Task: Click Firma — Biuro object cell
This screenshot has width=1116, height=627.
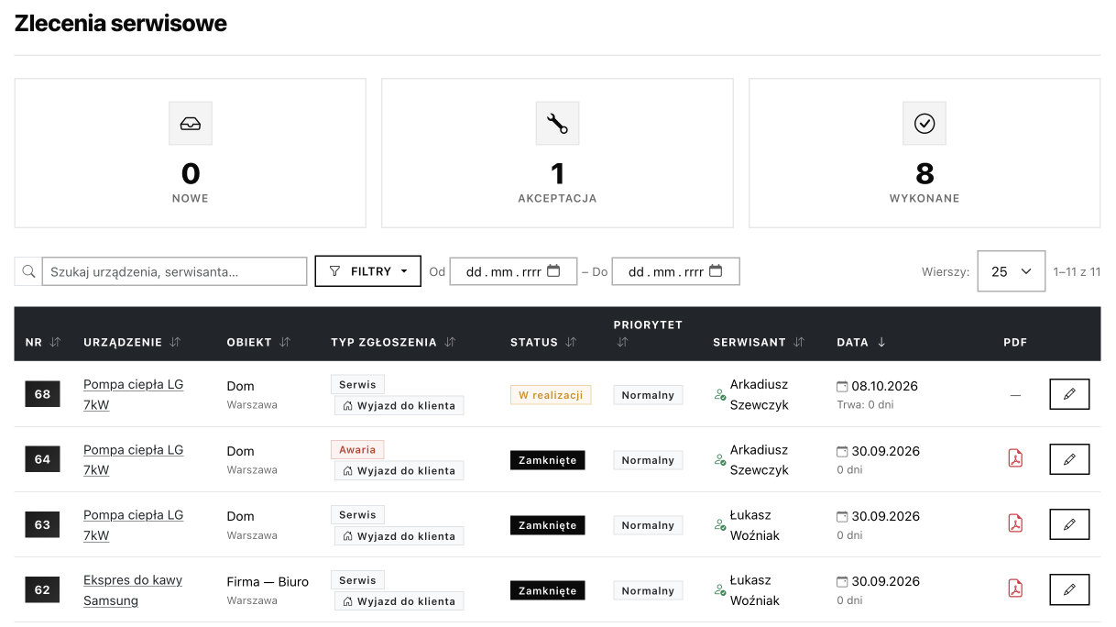Action: coord(268,581)
